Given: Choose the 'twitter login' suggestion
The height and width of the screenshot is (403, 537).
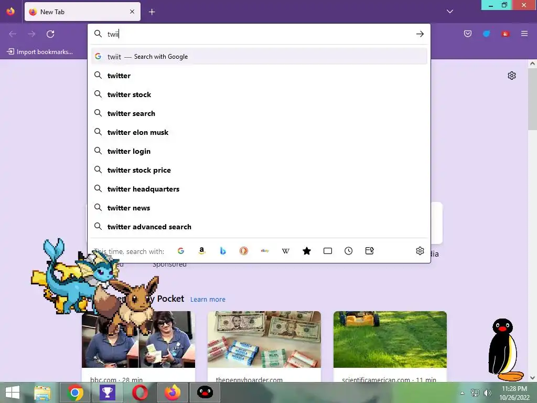Looking at the screenshot, I should pyautogui.click(x=259, y=151).
